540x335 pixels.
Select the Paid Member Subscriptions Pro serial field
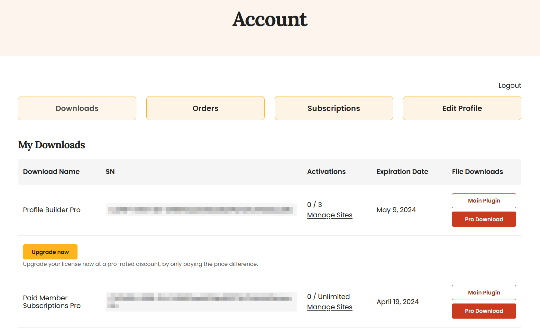click(201, 302)
